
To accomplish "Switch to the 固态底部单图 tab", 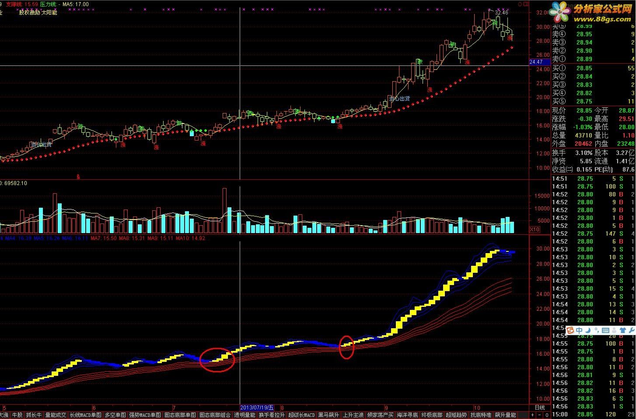I will pos(180,415).
